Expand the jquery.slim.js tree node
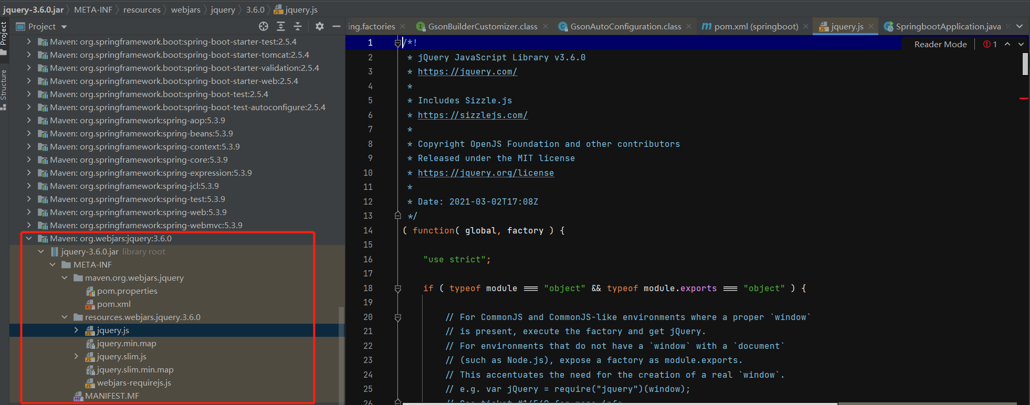 76,357
